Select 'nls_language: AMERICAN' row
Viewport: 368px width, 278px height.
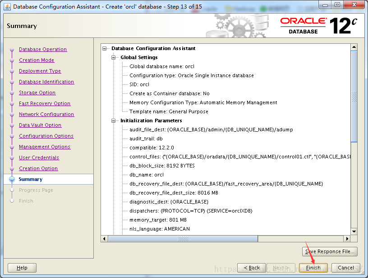(x=160, y=229)
